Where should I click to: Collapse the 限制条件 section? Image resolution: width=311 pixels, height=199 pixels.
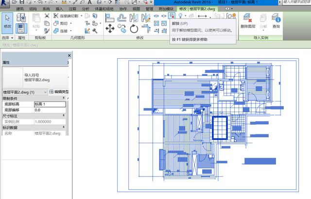pyautogui.click(x=65, y=98)
